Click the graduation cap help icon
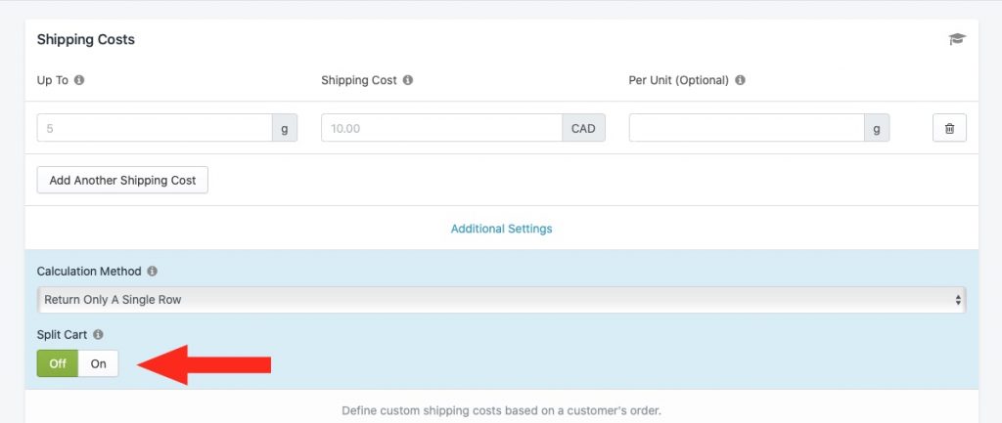The height and width of the screenshot is (423, 1002). 957,39
